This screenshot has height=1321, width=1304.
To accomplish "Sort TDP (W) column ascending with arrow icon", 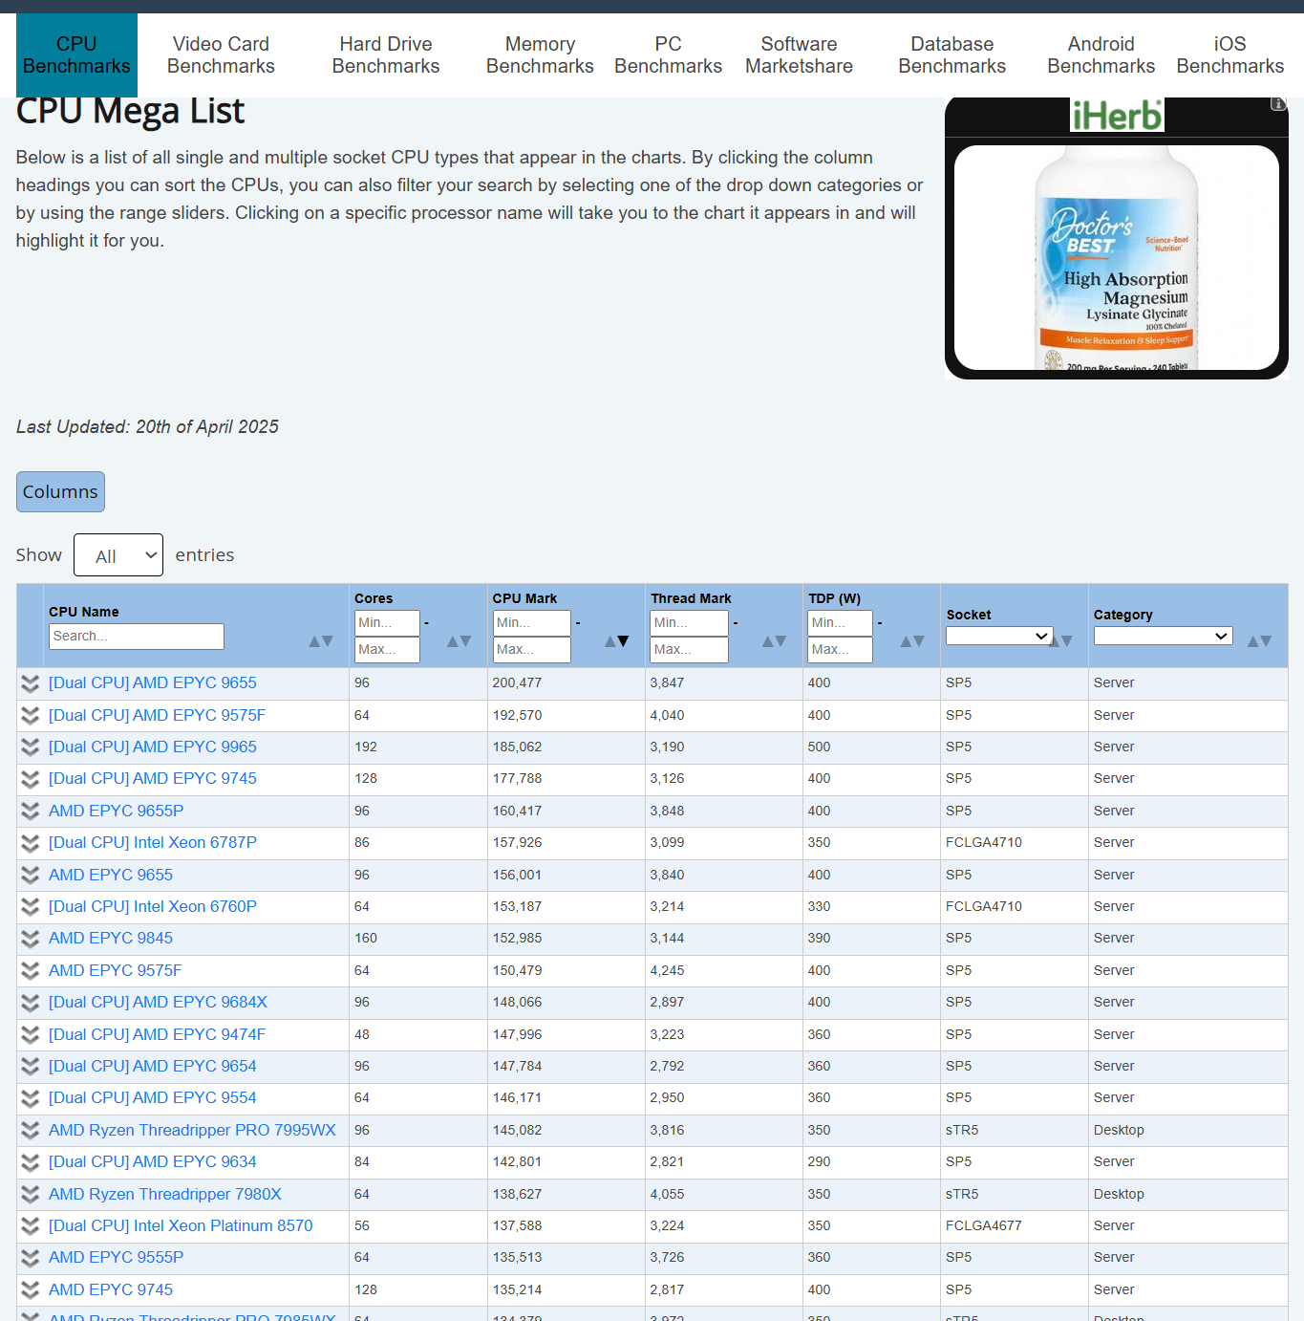I will (x=903, y=641).
